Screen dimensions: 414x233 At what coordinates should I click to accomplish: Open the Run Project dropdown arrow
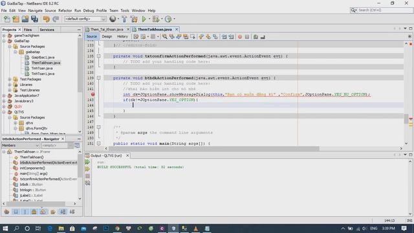(x=149, y=19)
